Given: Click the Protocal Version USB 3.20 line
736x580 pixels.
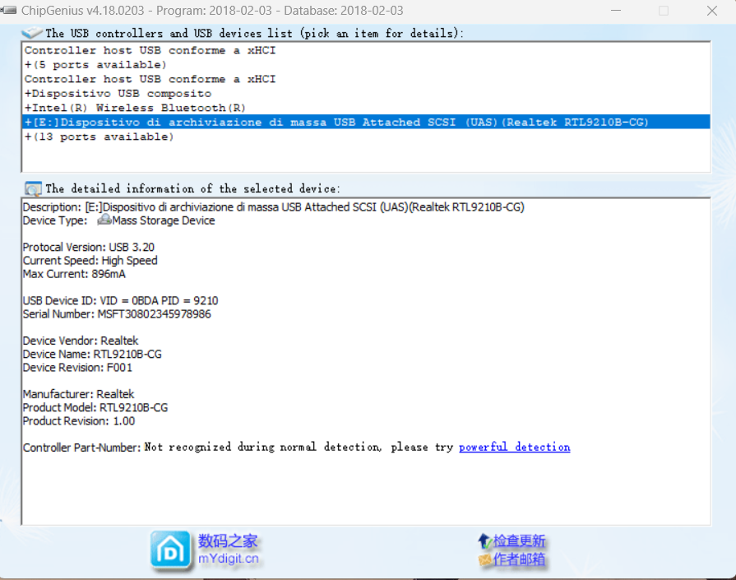Looking at the screenshot, I should click(x=89, y=247).
